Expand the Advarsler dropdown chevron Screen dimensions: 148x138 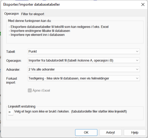click(137, 69)
